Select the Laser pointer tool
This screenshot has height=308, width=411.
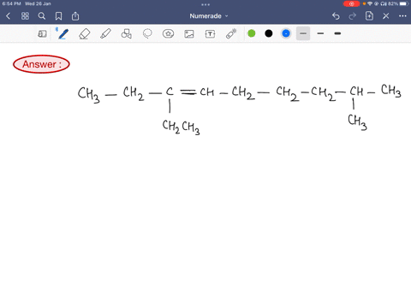coord(231,34)
